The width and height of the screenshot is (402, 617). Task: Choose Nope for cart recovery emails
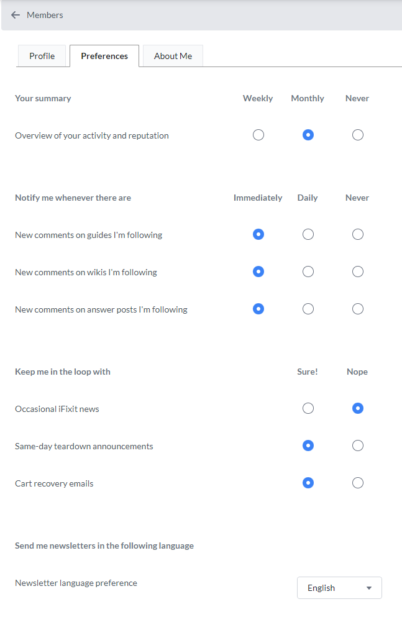coord(357,483)
